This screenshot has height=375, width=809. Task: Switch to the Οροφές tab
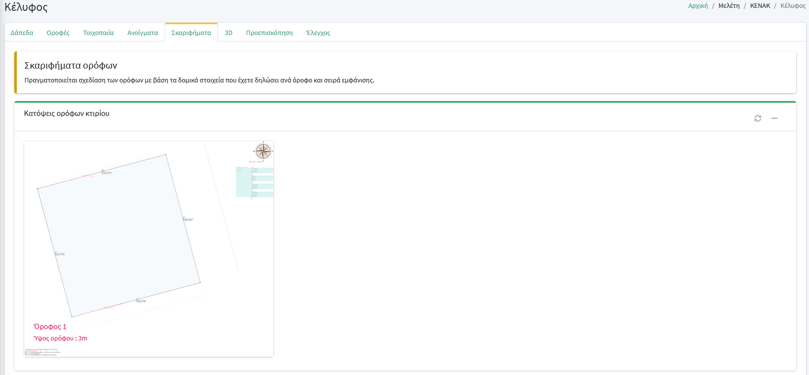click(x=58, y=33)
